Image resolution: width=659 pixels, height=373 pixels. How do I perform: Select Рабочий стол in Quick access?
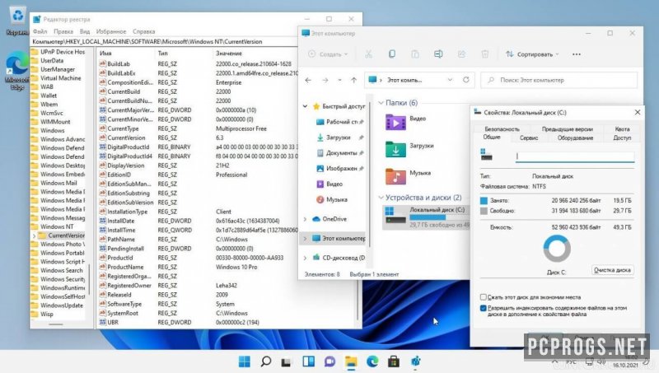[339, 122]
